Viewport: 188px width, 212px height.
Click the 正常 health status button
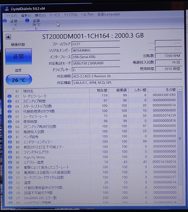coord(19,56)
